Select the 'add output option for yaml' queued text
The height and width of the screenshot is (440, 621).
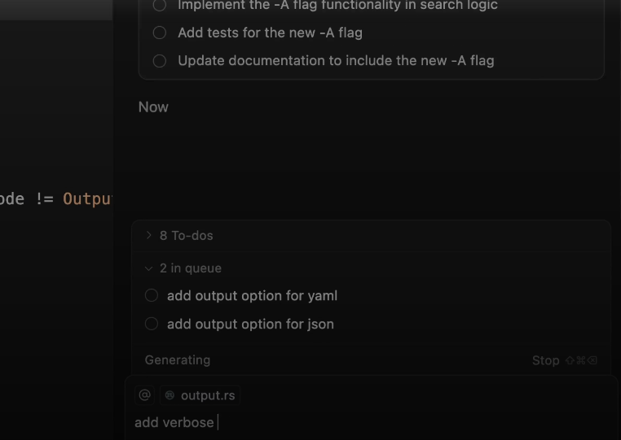coord(252,296)
